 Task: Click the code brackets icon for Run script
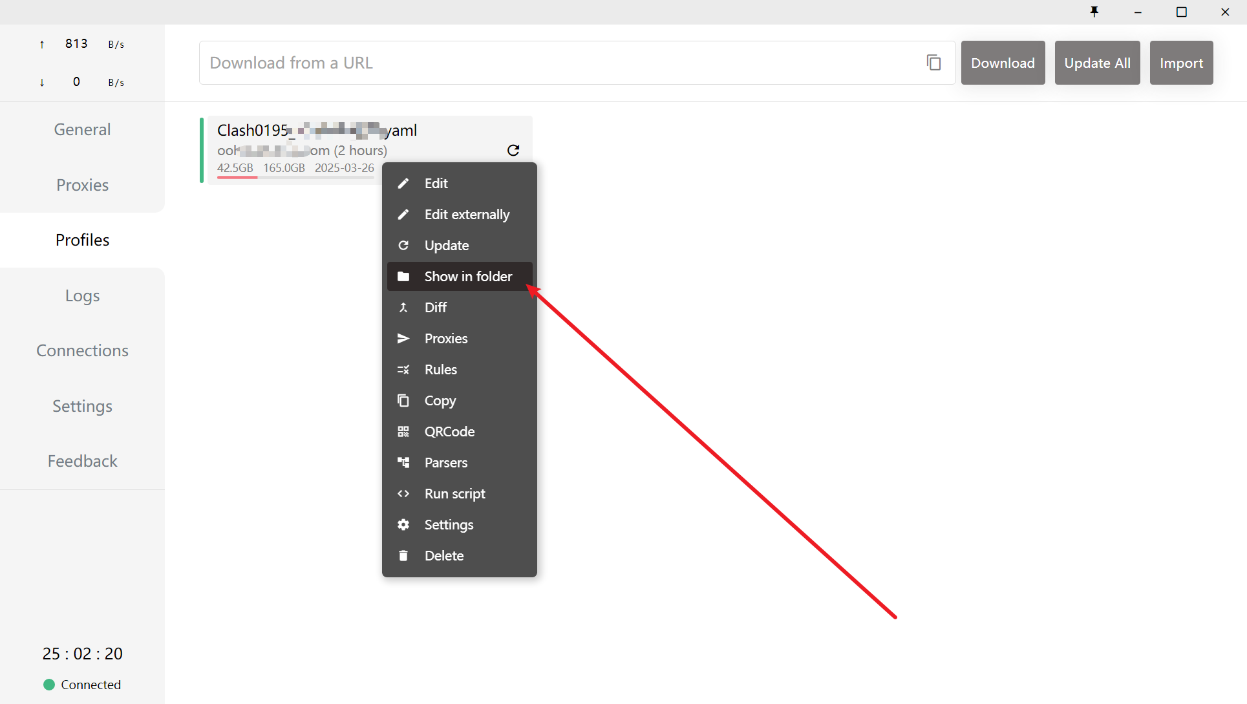point(403,493)
